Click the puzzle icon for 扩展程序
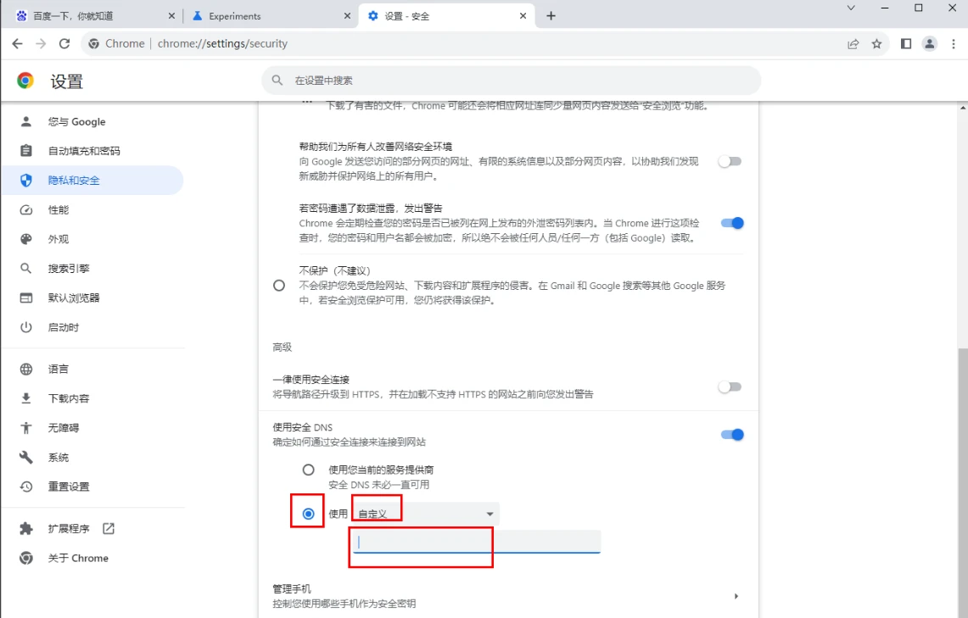968x618 pixels. [x=26, y=529]
